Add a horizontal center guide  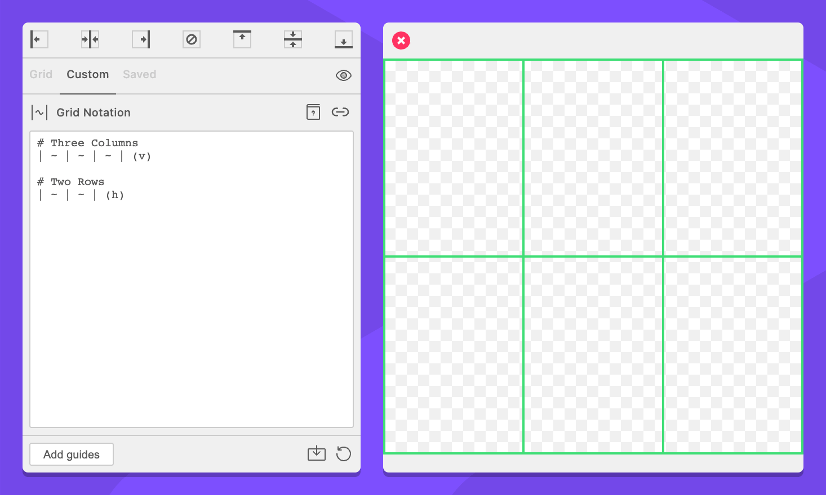tap(292, 39)
